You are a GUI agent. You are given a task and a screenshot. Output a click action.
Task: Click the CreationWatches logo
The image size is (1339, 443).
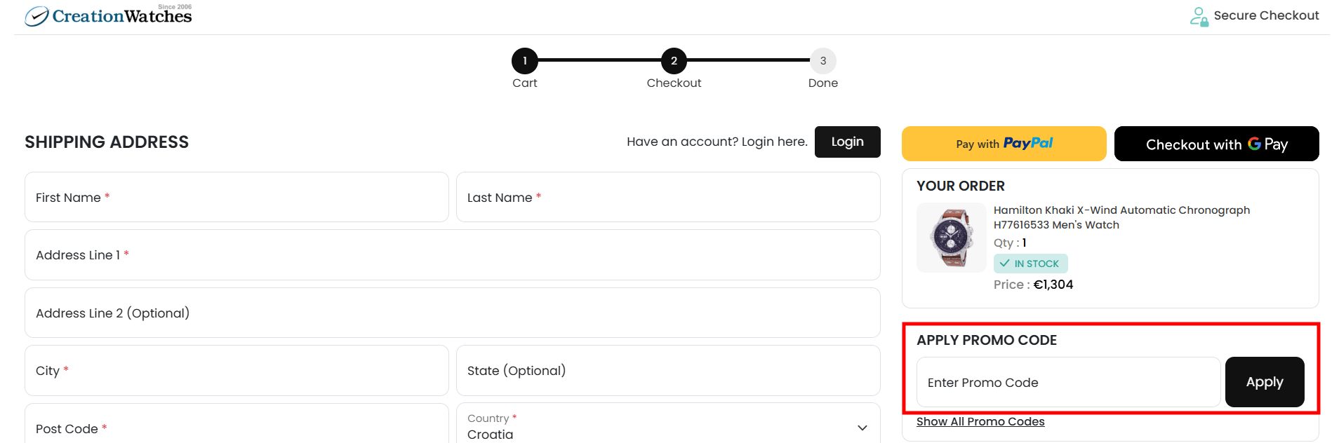(x=108, y=15)
